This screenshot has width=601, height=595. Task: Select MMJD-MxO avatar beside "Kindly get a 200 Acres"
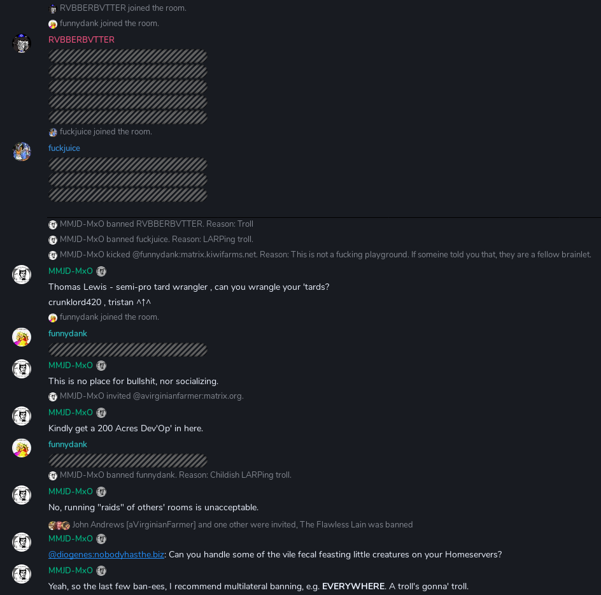click(22, 416)
